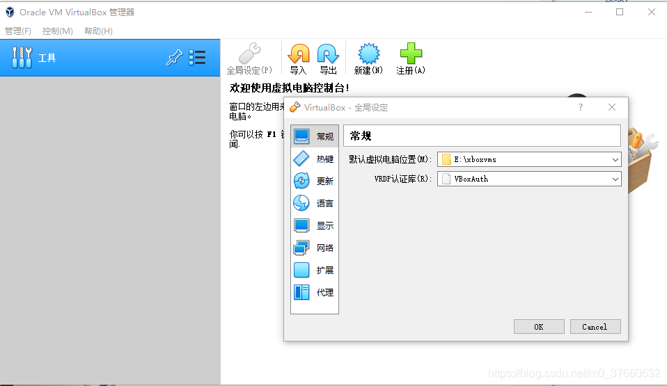This screenshot has height=386, width=667.
Task: Expand the 默认虚拟电脑位置 dropdown
Action: click(x=615, y=159)
